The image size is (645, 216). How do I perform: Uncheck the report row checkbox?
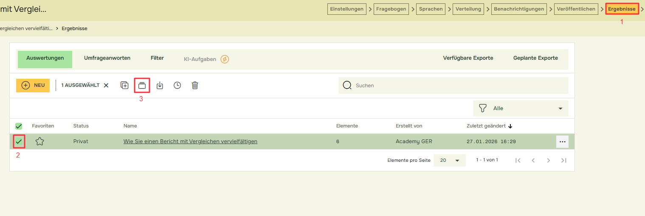[19, 141]
